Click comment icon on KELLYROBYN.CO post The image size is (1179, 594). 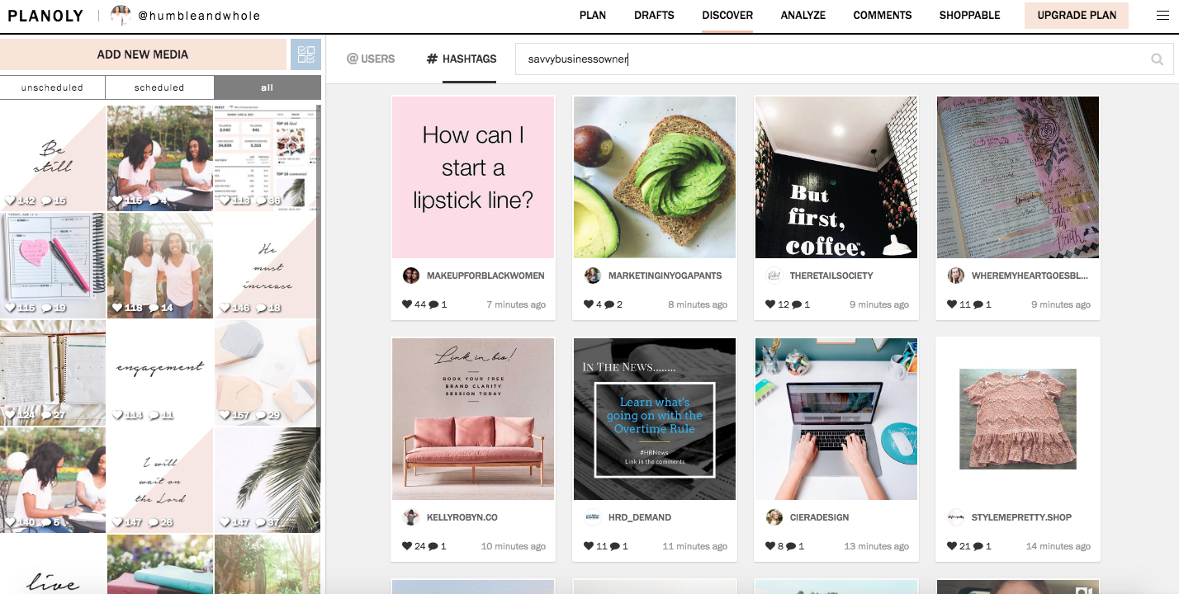[433, 546]
